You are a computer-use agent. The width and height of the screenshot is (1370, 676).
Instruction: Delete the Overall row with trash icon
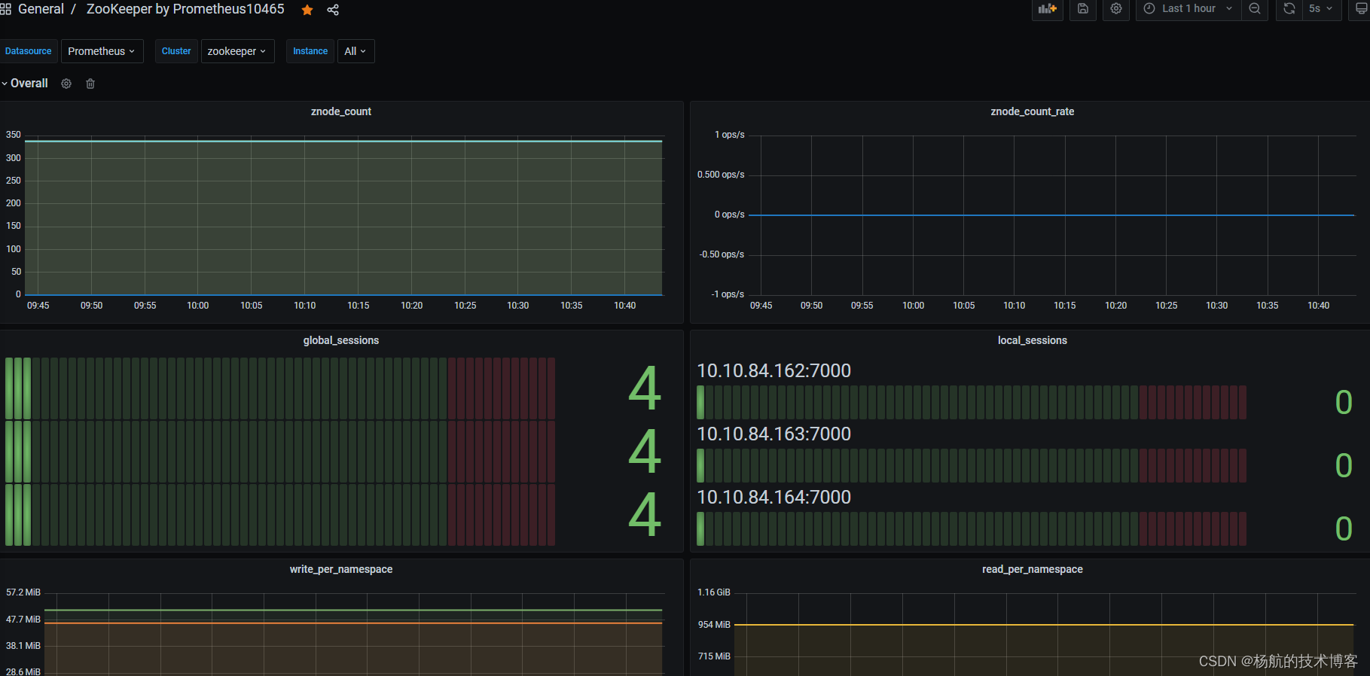[90, 84]
